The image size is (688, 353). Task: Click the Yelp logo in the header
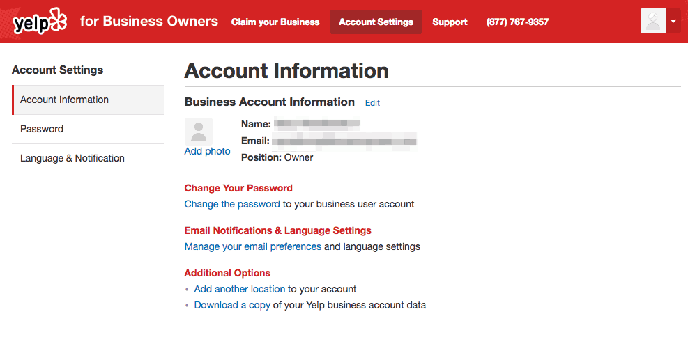tap(40, 22)
